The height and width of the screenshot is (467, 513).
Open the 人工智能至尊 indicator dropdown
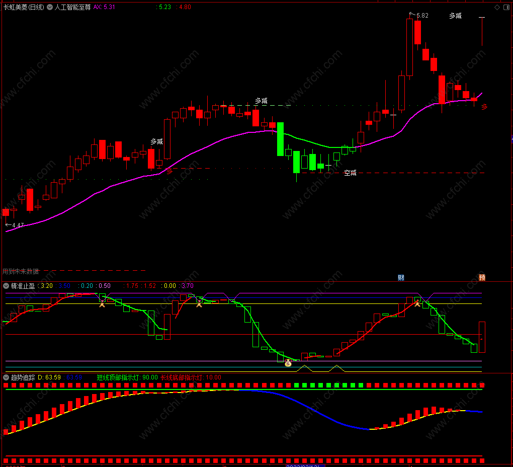[x=50, y=7]
